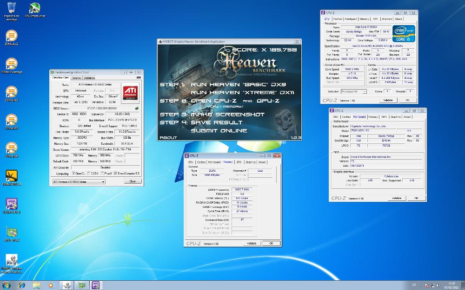Open SPD tab in the CPU-Z mainboard window

pos(384,117)
